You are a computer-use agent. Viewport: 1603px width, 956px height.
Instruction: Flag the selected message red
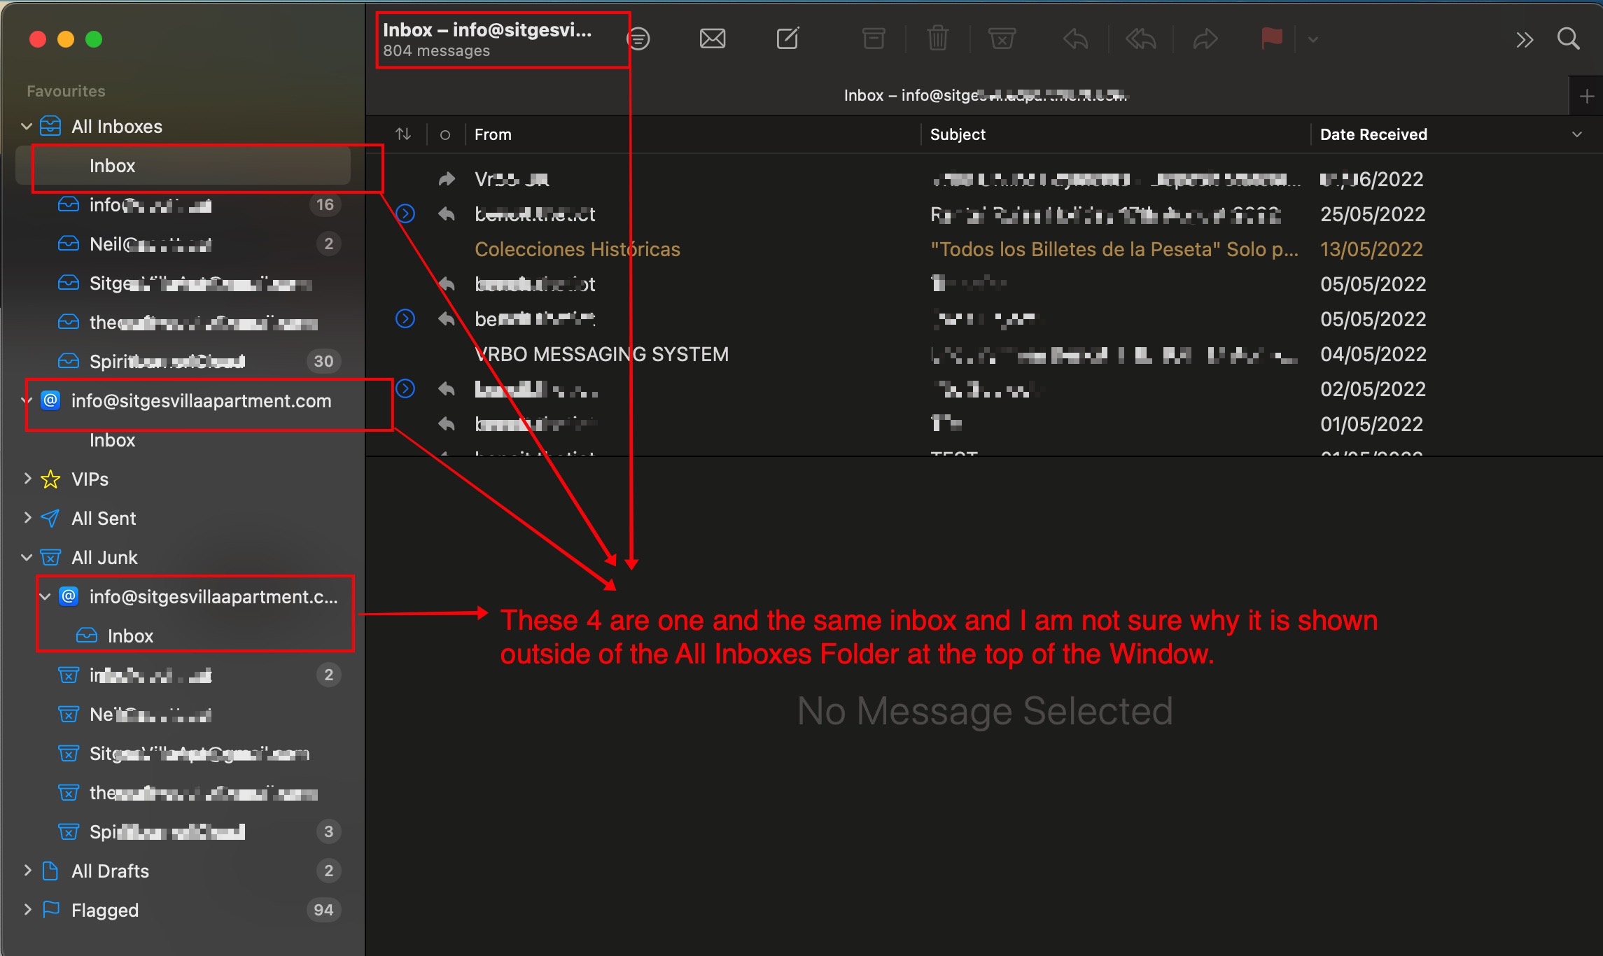1270,38
